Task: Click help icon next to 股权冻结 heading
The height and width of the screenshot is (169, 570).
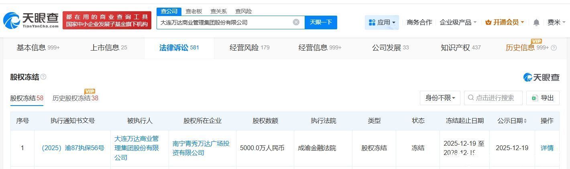Action: point(43,77)
